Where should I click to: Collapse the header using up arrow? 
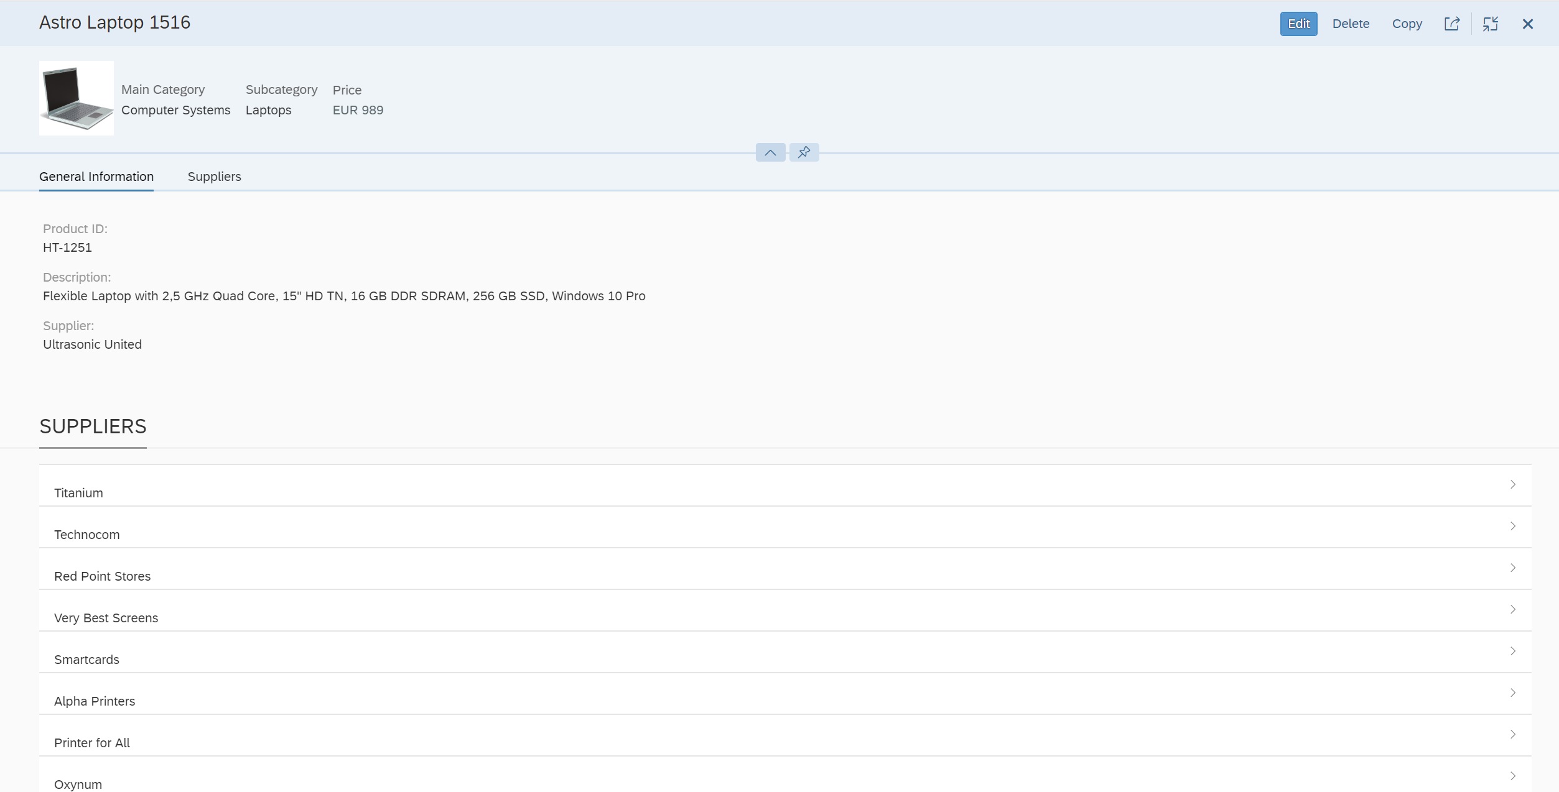(x=770, y=152)
